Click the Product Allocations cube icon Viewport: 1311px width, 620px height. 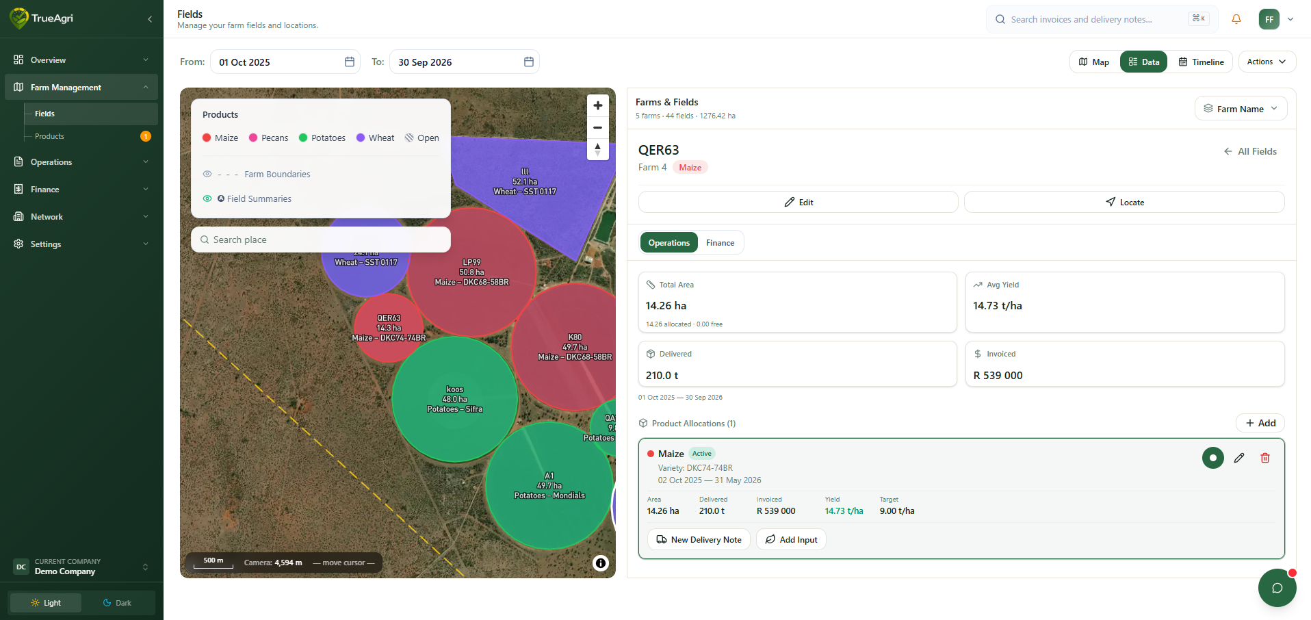tap(643, 424)
